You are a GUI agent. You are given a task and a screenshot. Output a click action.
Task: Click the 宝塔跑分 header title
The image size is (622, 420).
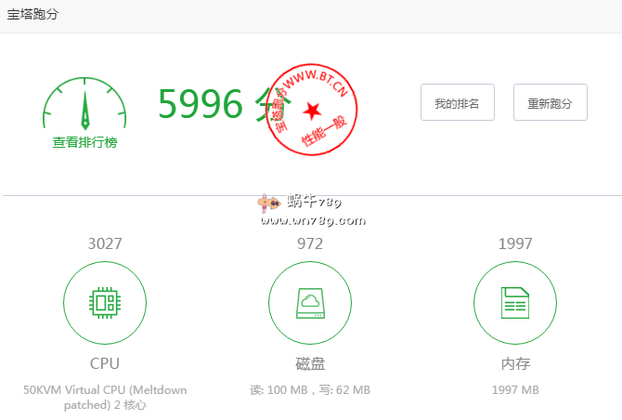coord(32,16)
